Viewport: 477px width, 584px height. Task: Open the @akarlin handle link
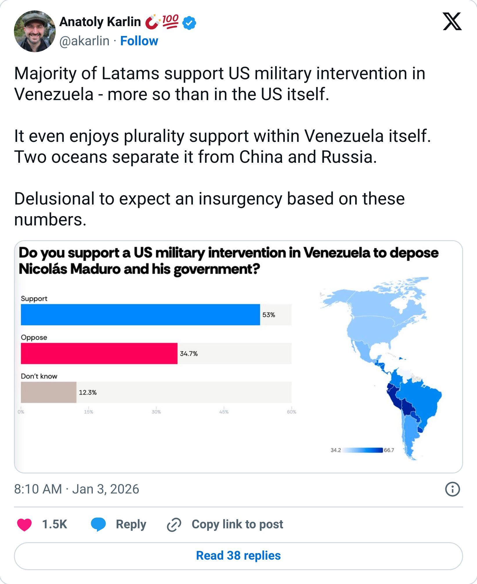tap(84, 41)
